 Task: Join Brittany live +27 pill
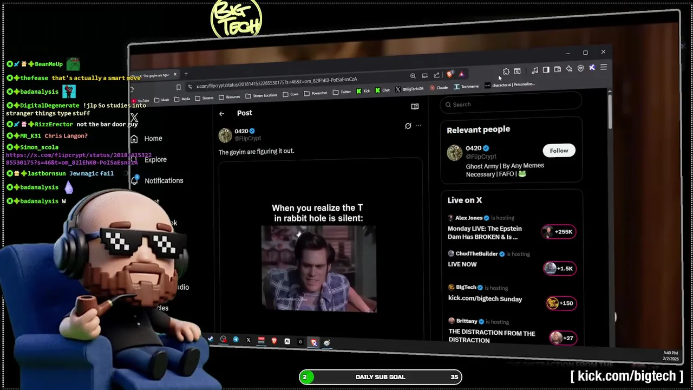click(x=563, y=338)
